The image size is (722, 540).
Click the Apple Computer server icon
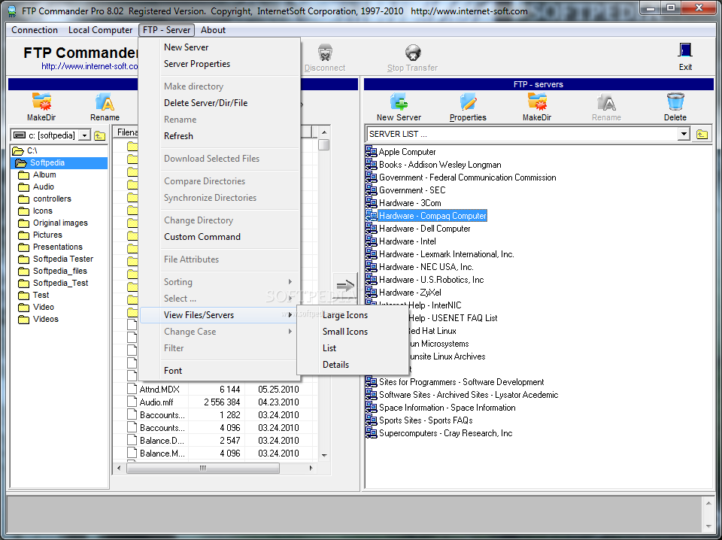click(371, 151)
